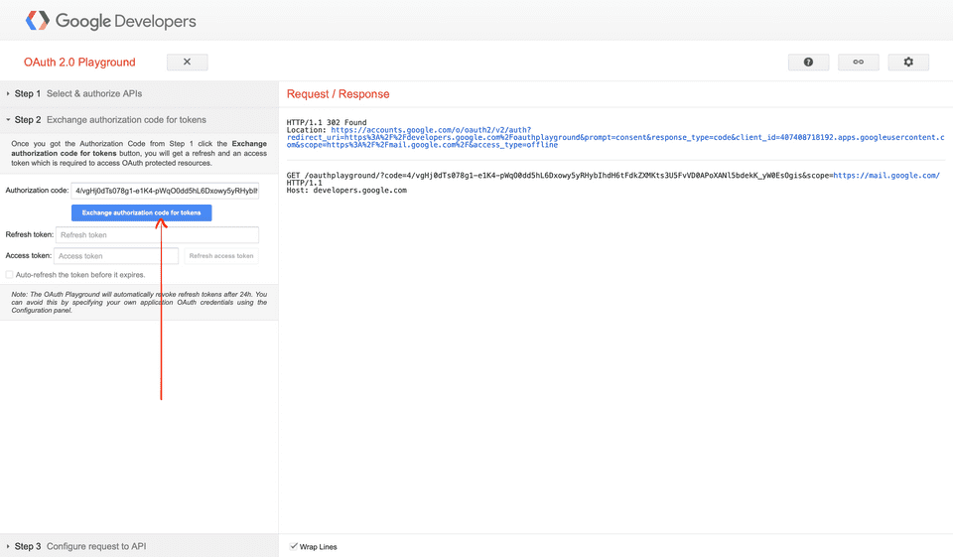Open the accounts.google.com oauth2 Location link
Screen dimensions: 953x557
613,137
